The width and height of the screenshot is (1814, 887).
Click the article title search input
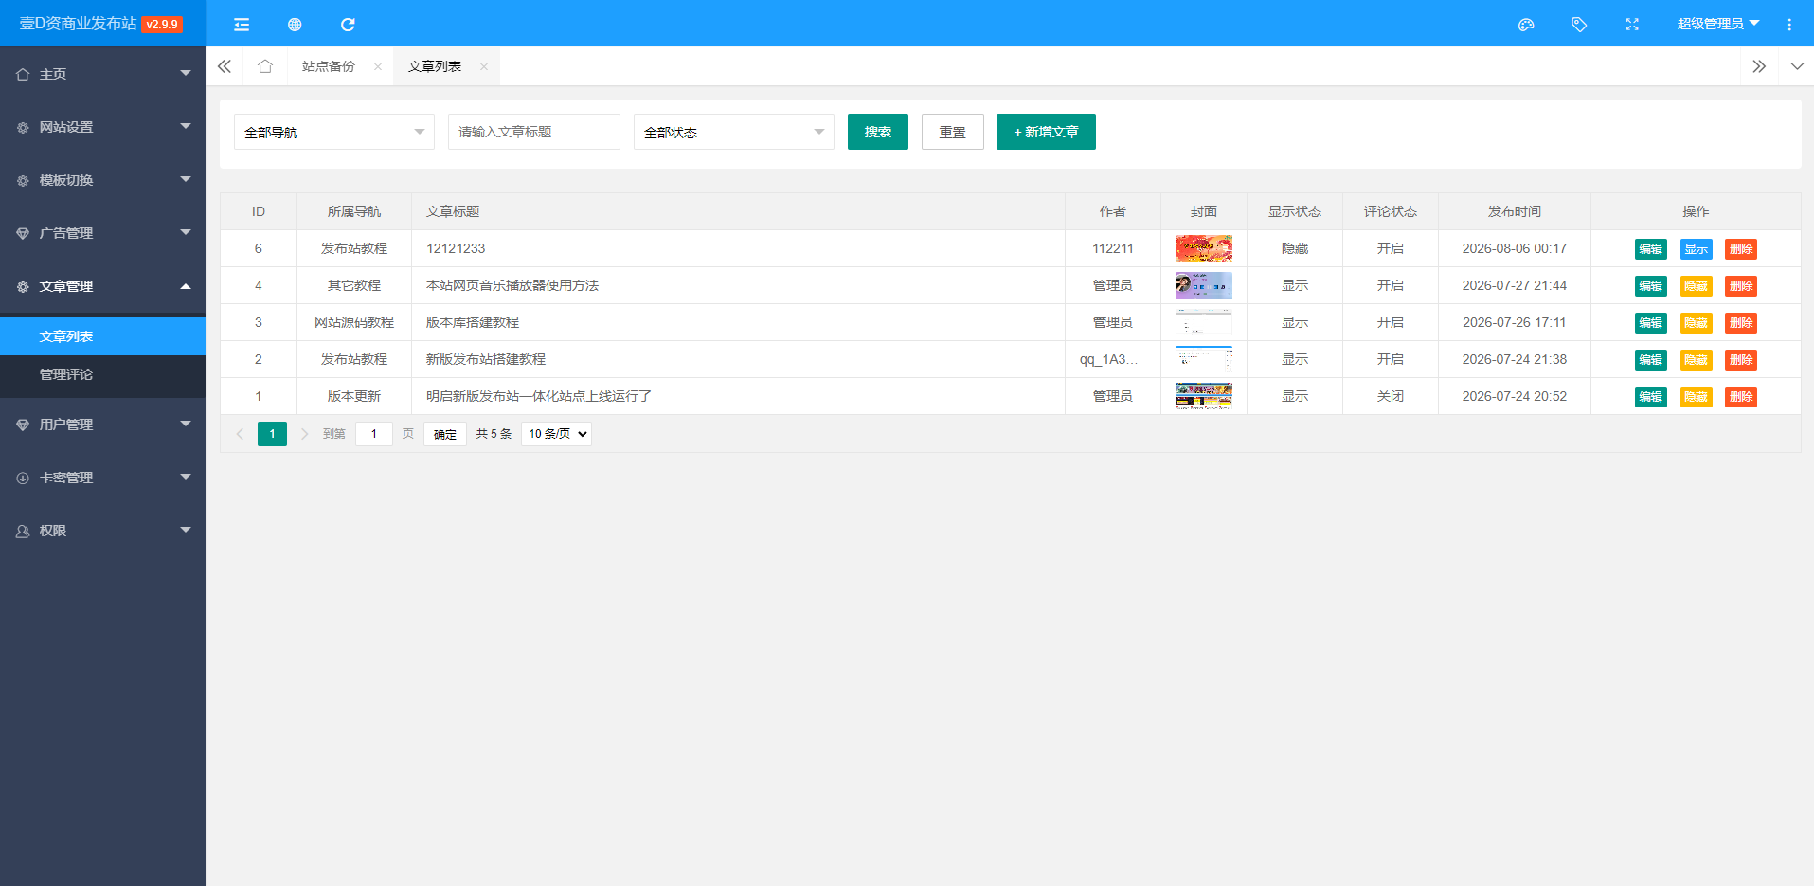pyautogui.click(x=534, y=132)
